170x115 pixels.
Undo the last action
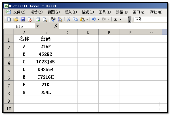pyautogui.click(x=94, y=20)
